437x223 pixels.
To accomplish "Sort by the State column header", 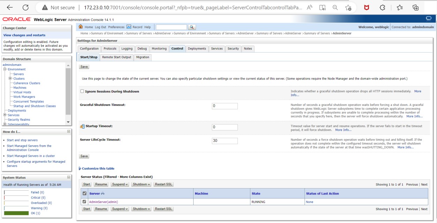I will point(256,193).
